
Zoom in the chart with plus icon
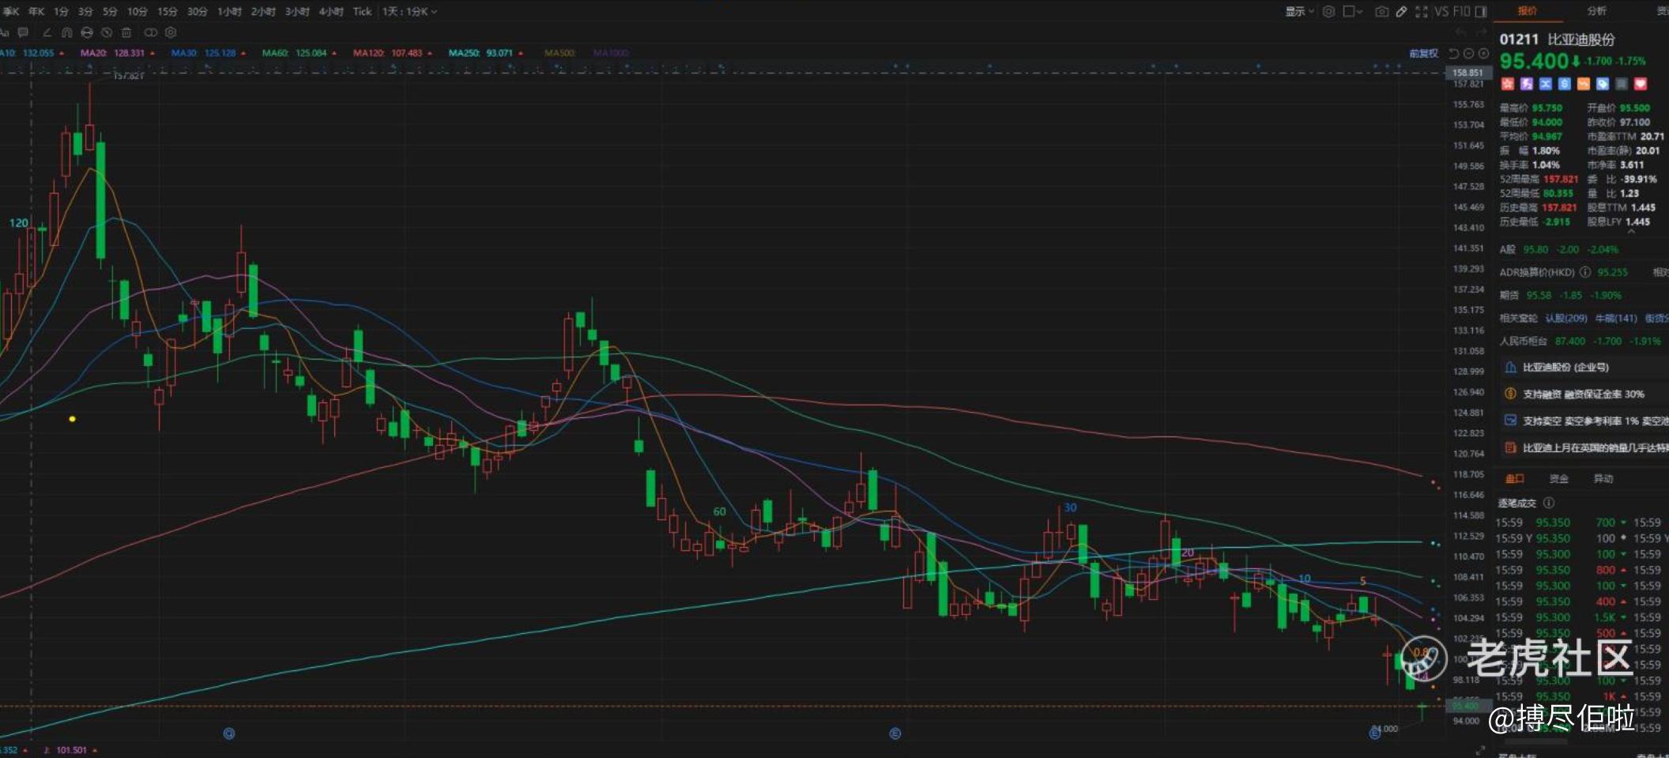(1483, 54)
